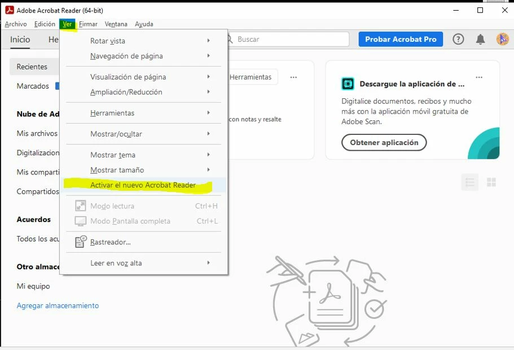Open Mi equipo in the sidebar
This screenshot has height=350, width=514.
click(x=33, y=286)
